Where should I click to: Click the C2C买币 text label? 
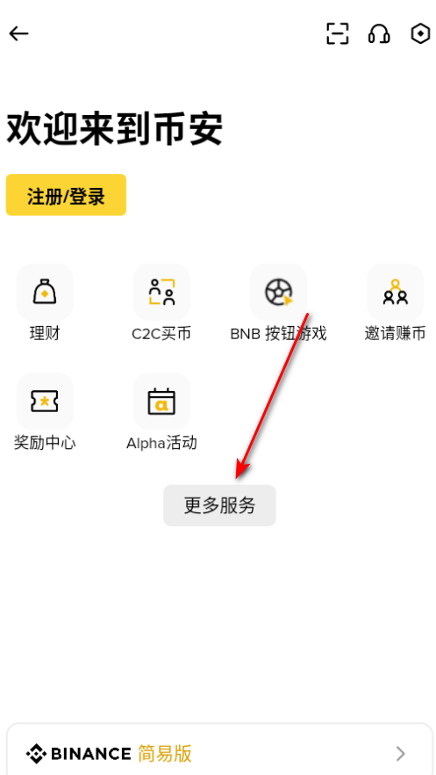161,334
